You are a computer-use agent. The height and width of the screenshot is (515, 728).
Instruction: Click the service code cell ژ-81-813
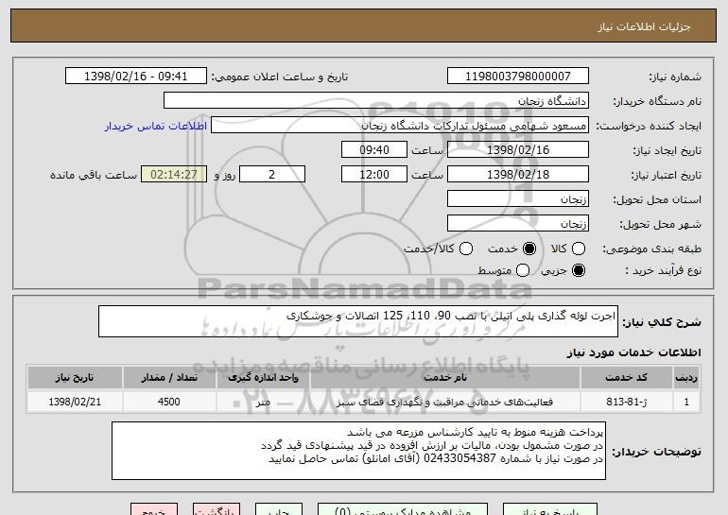[626, 402]
